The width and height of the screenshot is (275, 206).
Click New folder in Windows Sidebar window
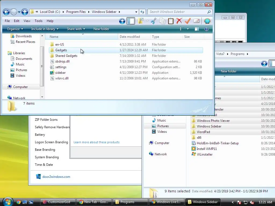[x=101, y=29]
